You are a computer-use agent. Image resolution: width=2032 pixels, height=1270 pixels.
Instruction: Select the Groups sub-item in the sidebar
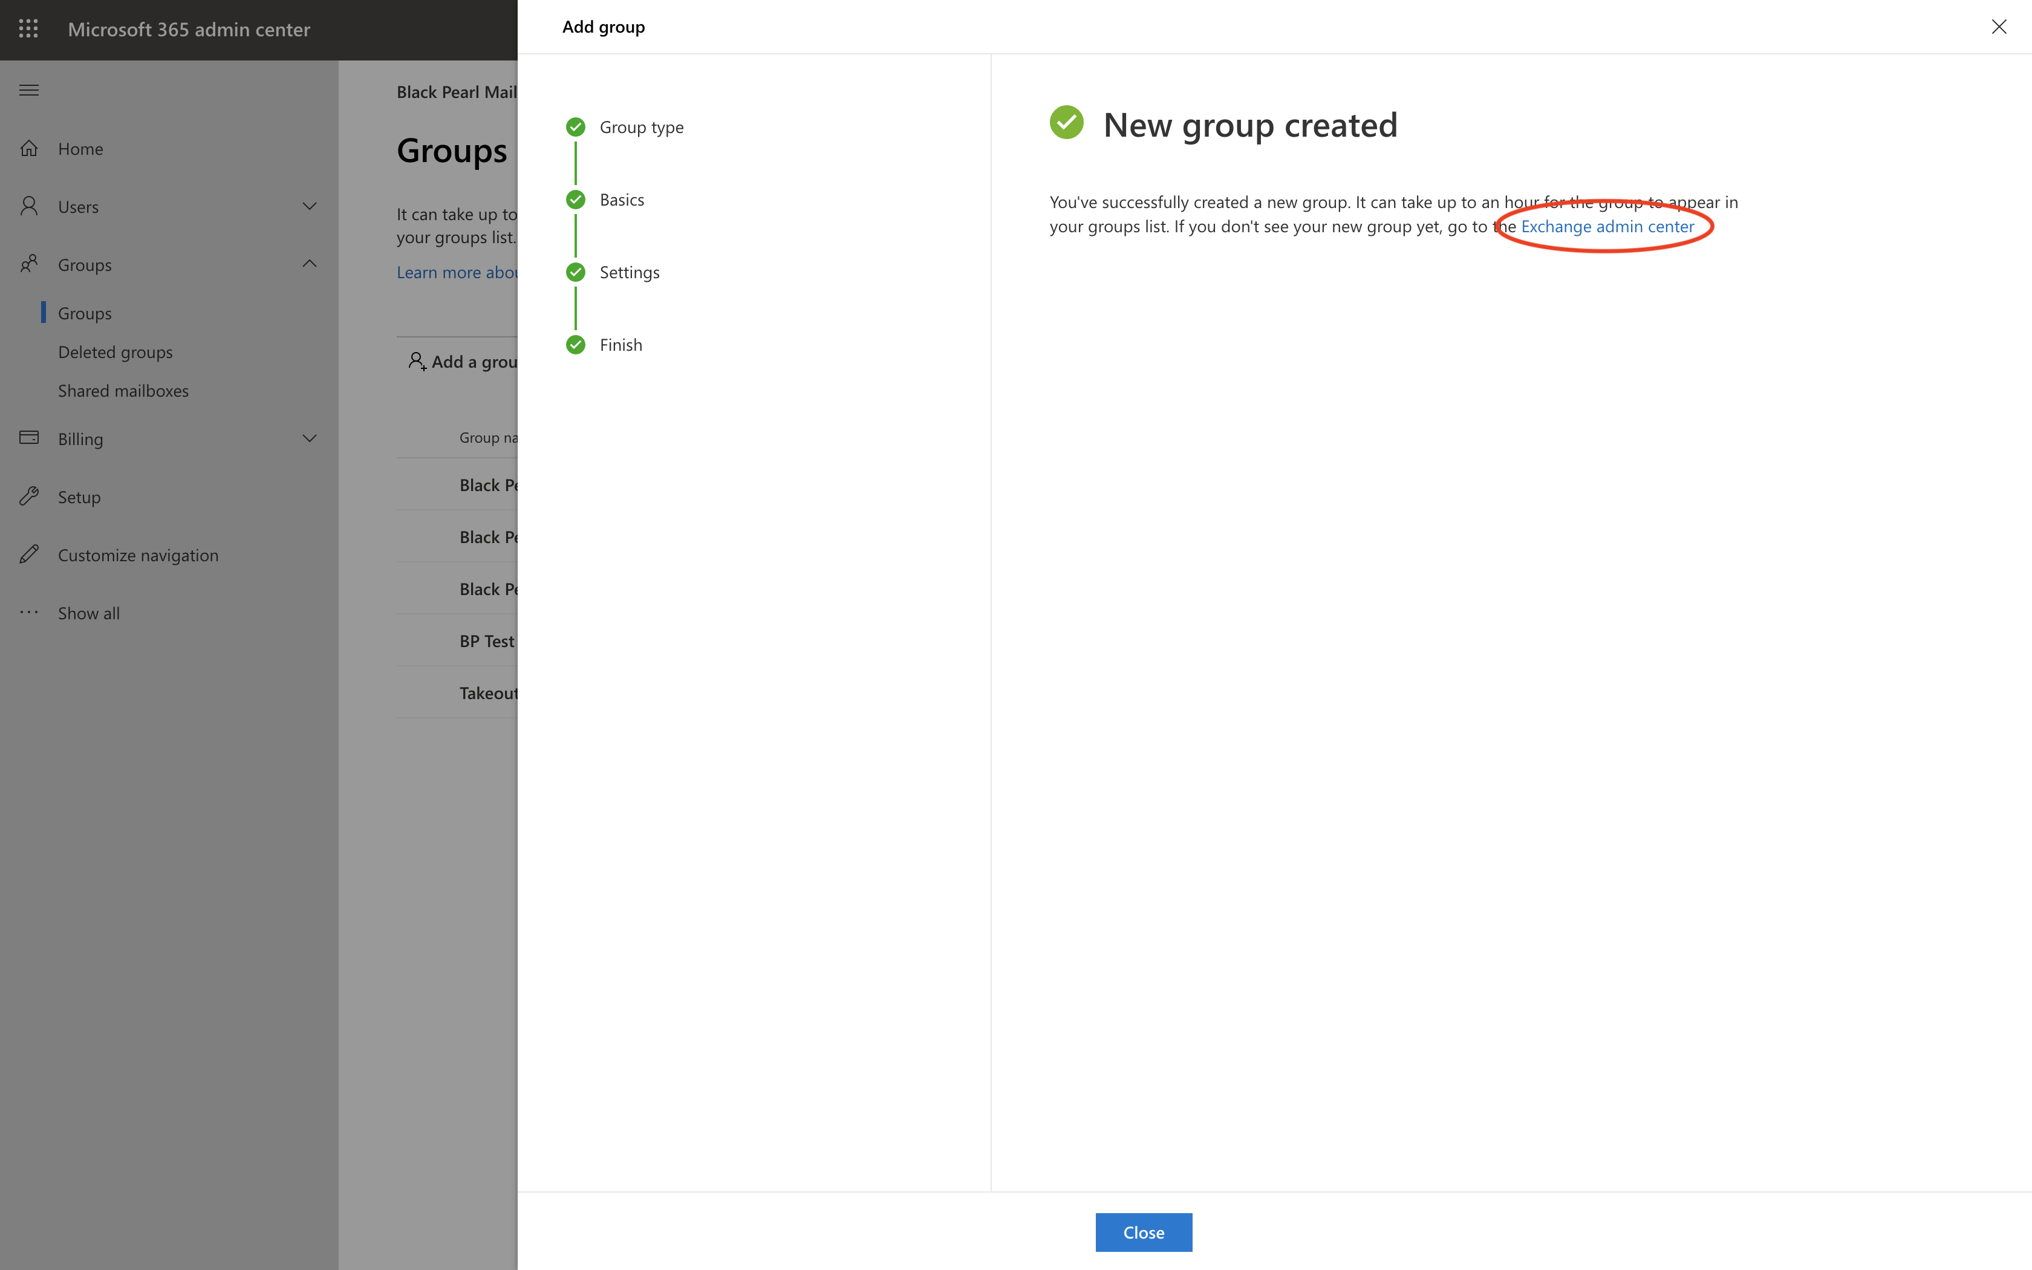coord(85,313)
